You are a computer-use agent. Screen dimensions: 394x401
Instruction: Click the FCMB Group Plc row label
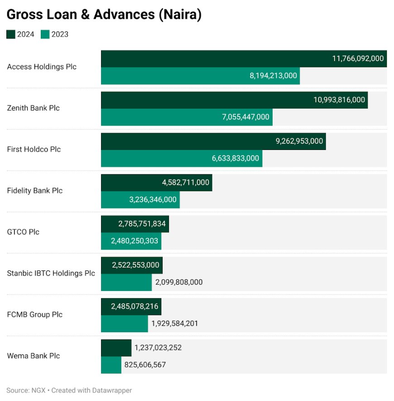point(35,314)
